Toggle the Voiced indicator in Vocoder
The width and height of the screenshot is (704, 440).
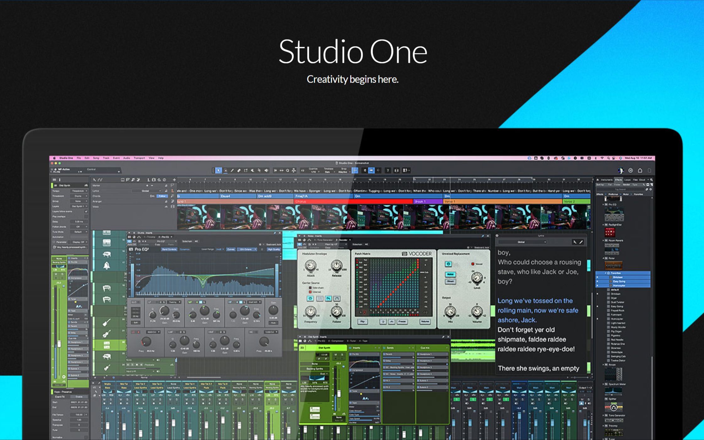tap(473, 264)
